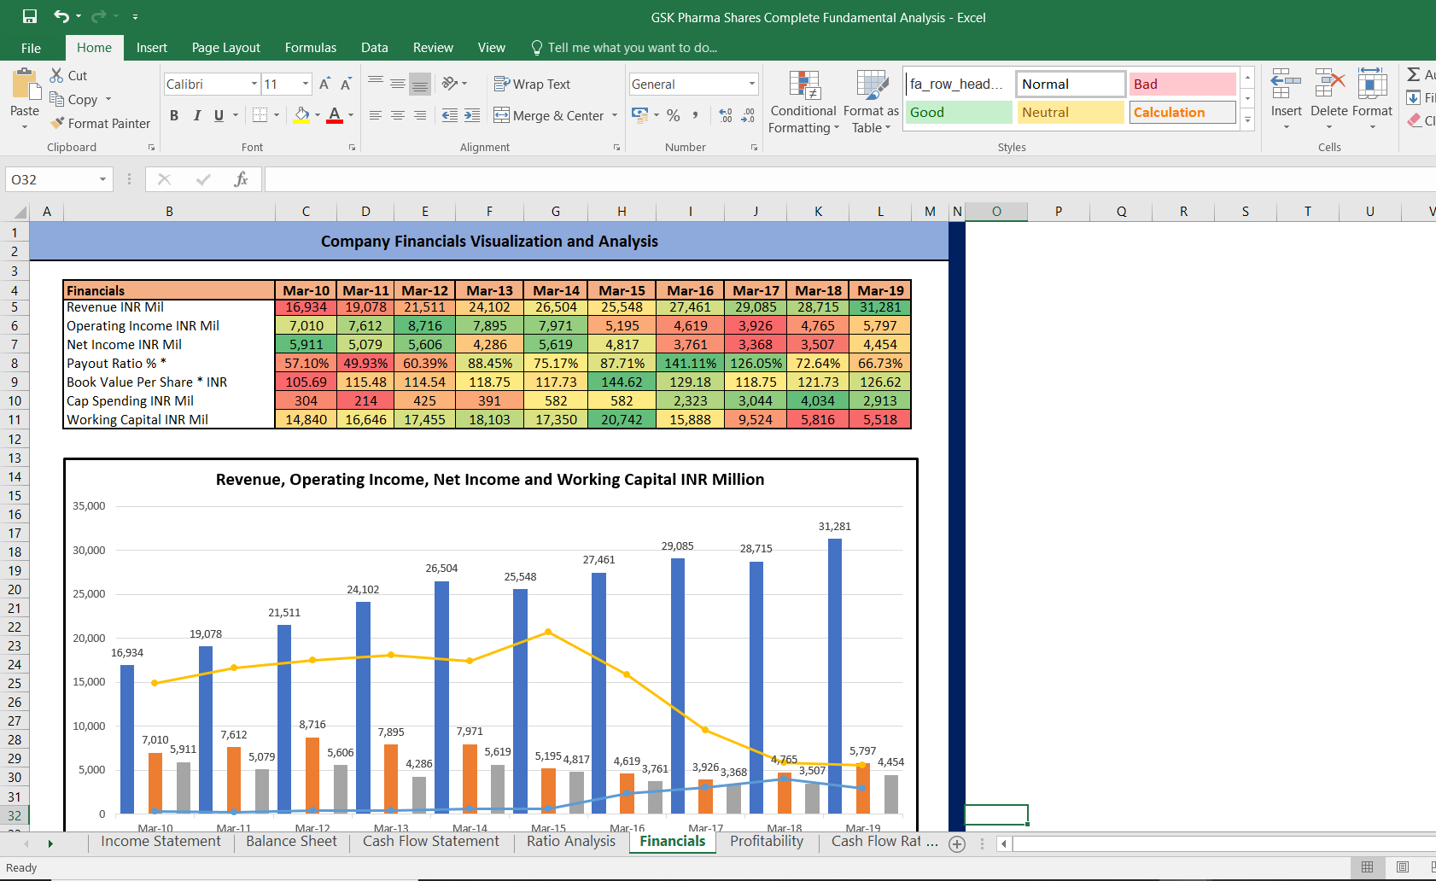This screenshot has height=881, width=1436.
Task: Click the Format cells icon
Action: click(x=1372, y=85)
